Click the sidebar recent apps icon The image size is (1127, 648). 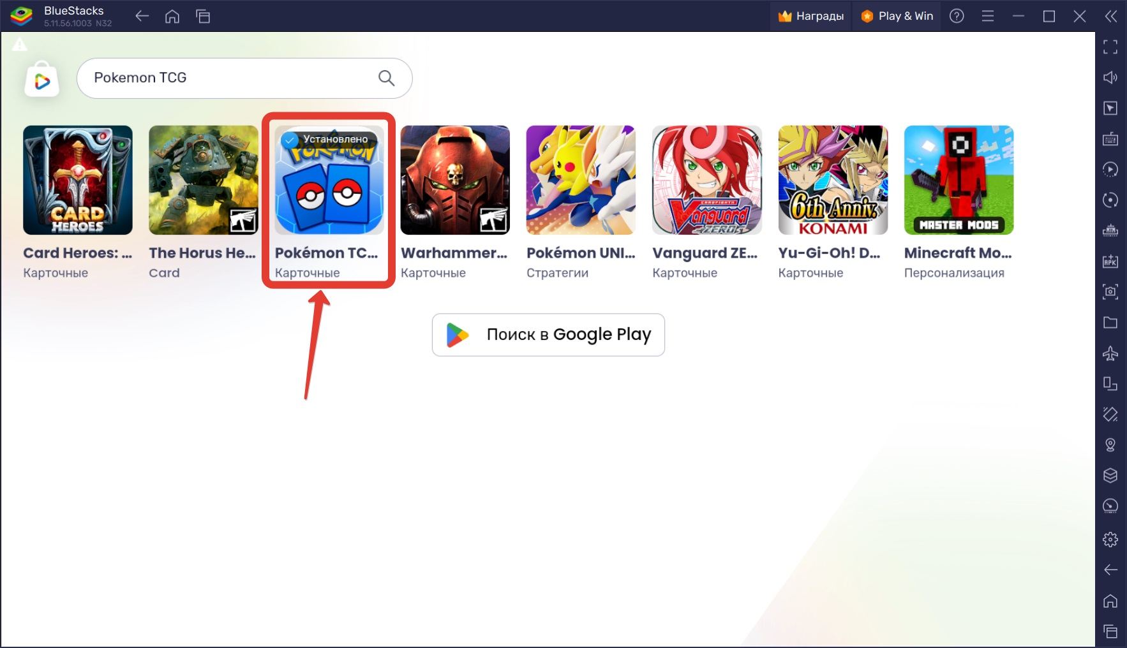[1110, 631]
